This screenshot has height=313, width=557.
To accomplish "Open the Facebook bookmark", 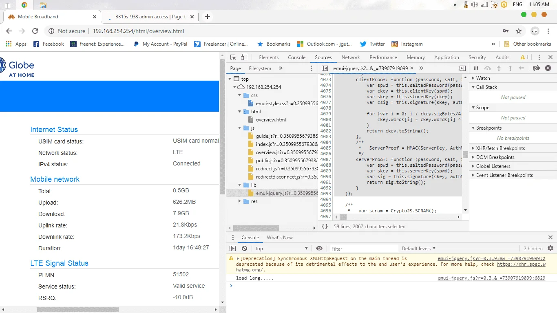I will coord(49,44).
